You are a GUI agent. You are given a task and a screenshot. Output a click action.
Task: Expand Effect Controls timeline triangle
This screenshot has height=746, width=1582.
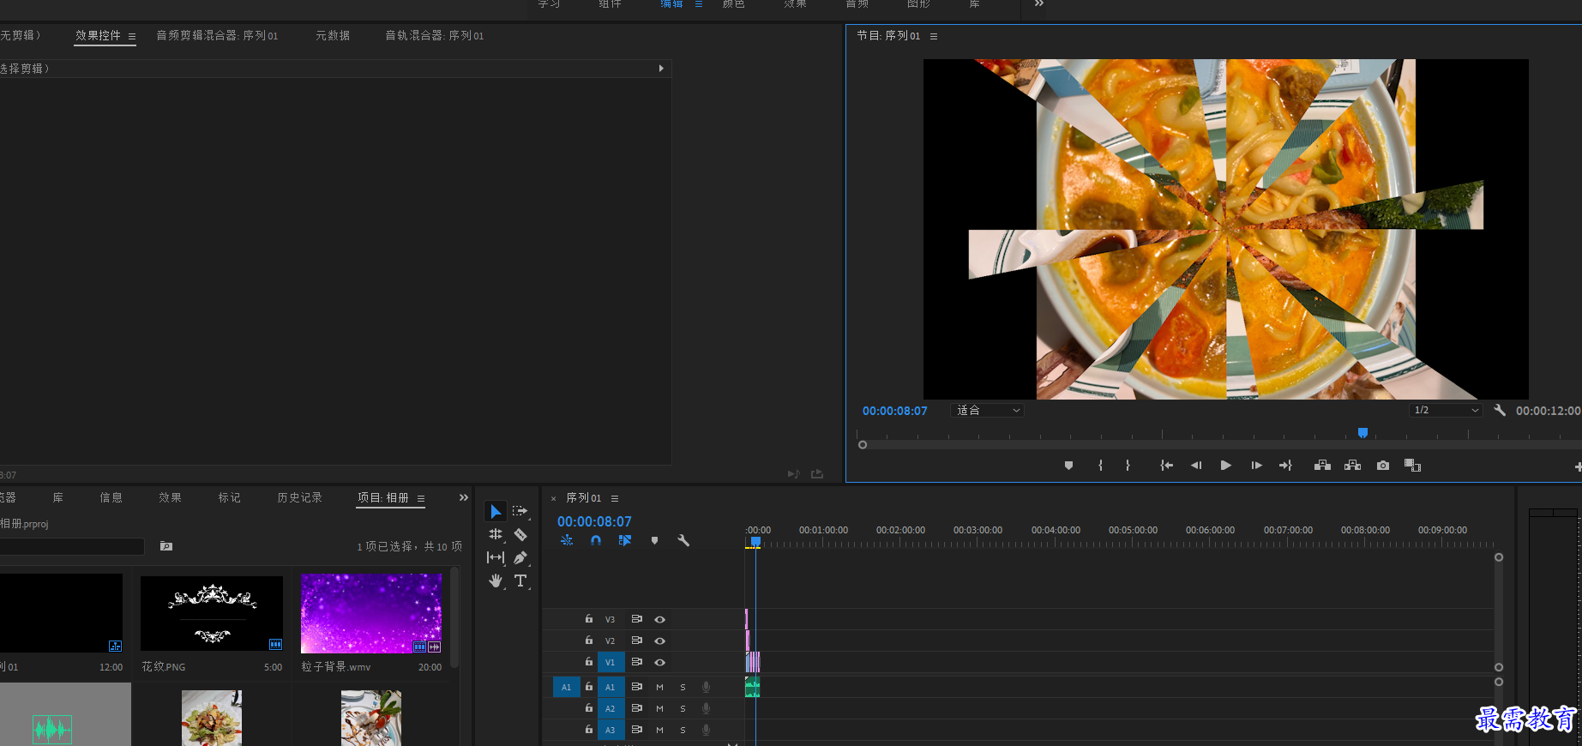[x=661, y=68]
